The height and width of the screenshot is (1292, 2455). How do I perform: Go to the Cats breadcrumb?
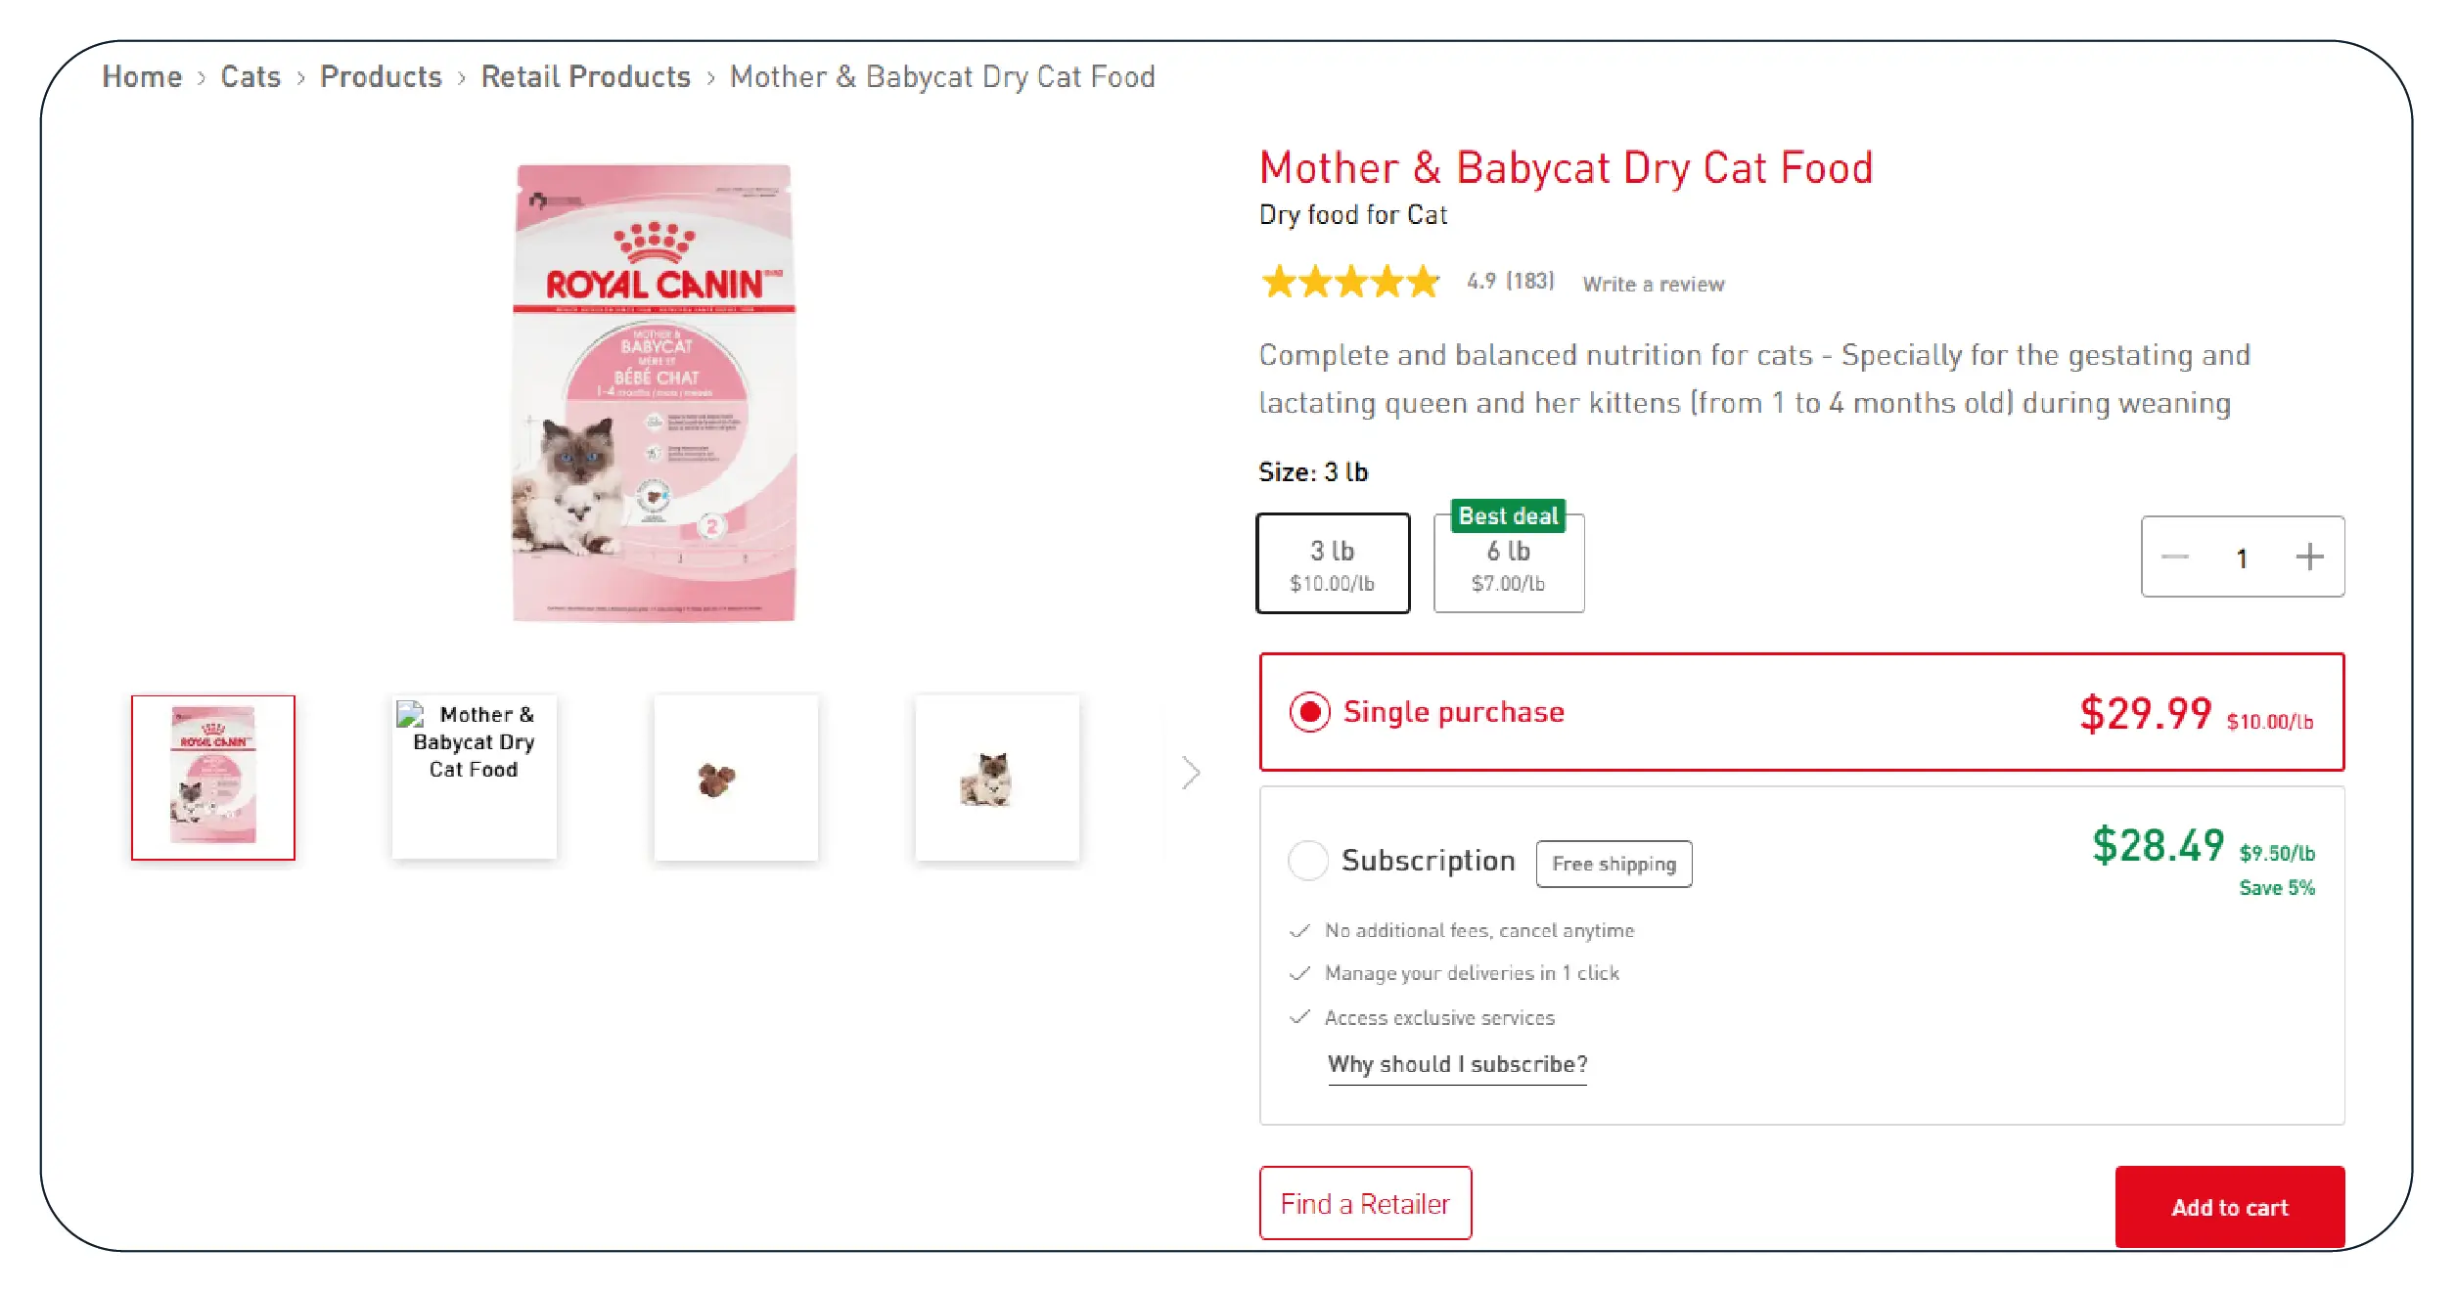(x=250, y=76)
